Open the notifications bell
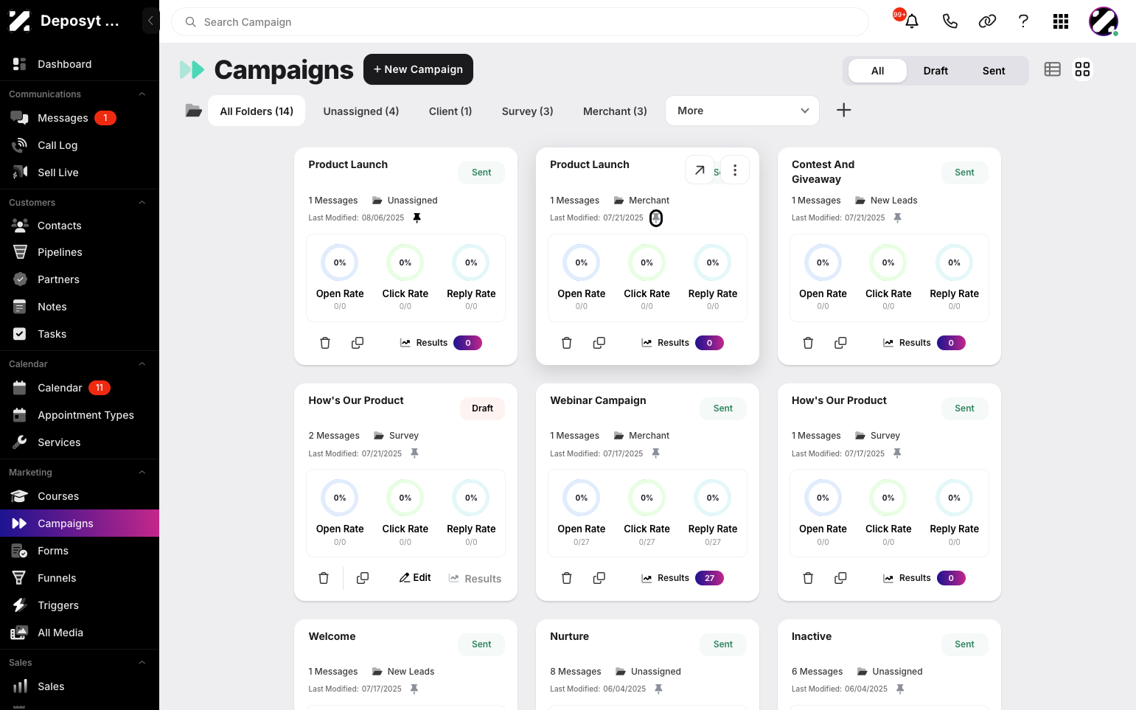The height and width of the screenshot is (710, 1136). [x=912, y=21]
